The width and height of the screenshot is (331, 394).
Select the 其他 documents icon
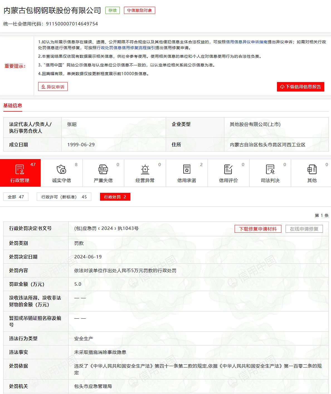click(312, 169)
